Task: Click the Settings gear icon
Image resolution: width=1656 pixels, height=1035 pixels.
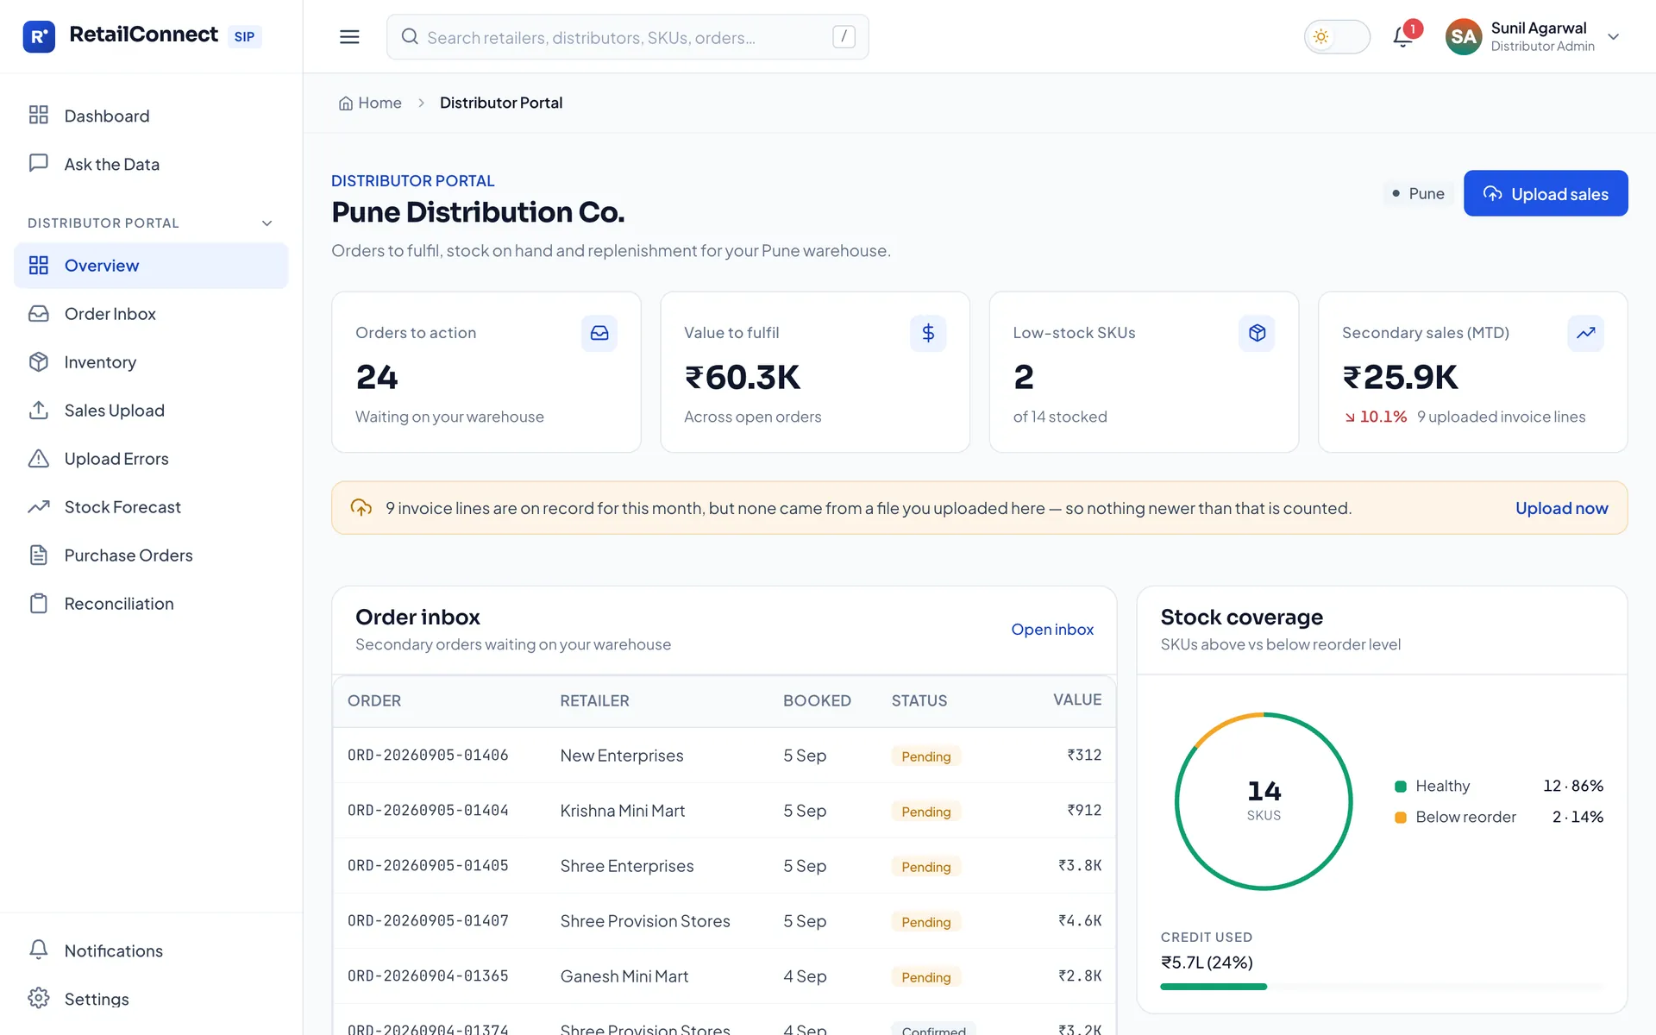Action: [x=39, y=998]
